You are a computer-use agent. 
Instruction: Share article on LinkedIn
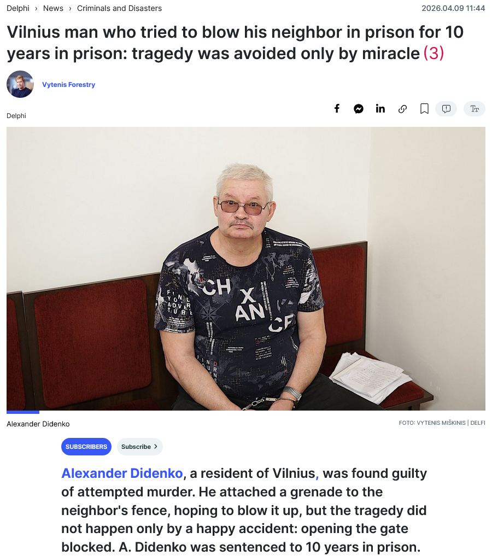380,108
